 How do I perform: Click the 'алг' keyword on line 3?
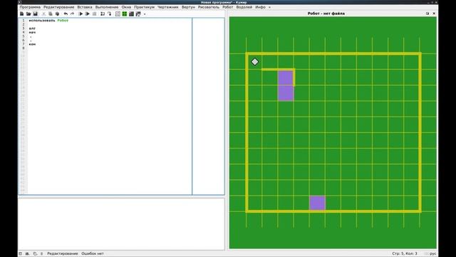[32, 29]
